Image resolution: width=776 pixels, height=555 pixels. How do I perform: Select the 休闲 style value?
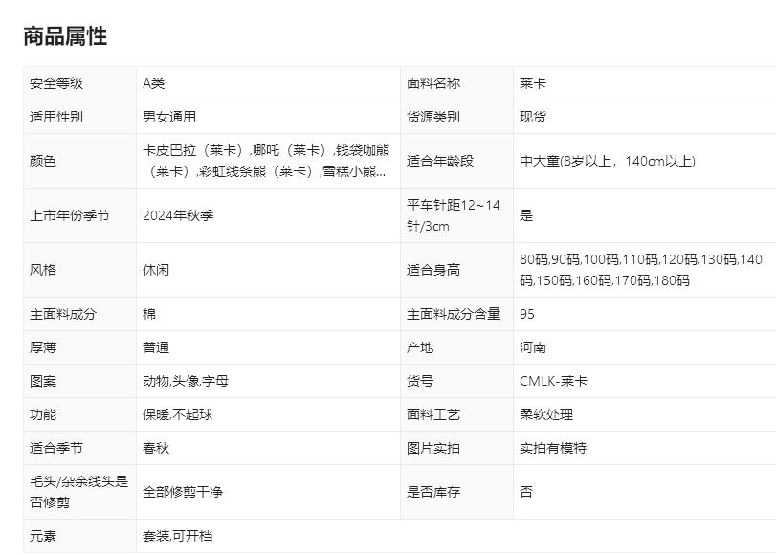coord(156,270)
